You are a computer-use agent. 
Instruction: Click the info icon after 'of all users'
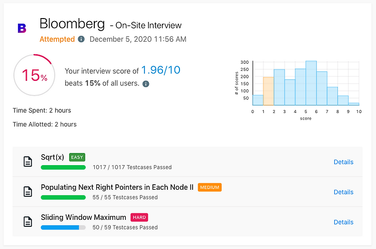click(x=146, y=83)
